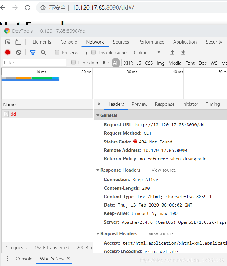The height and width of the screenshot is (266, 227).
Task: Switch to the Timing detail tab
Action: click(x=213, y=104)
